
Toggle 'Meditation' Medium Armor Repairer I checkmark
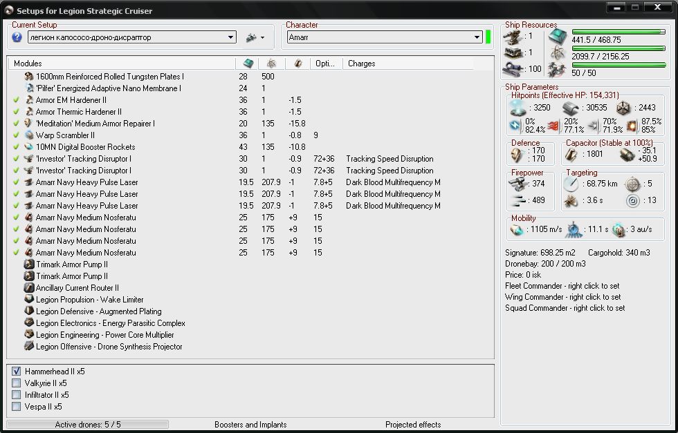tap(17, 124)
